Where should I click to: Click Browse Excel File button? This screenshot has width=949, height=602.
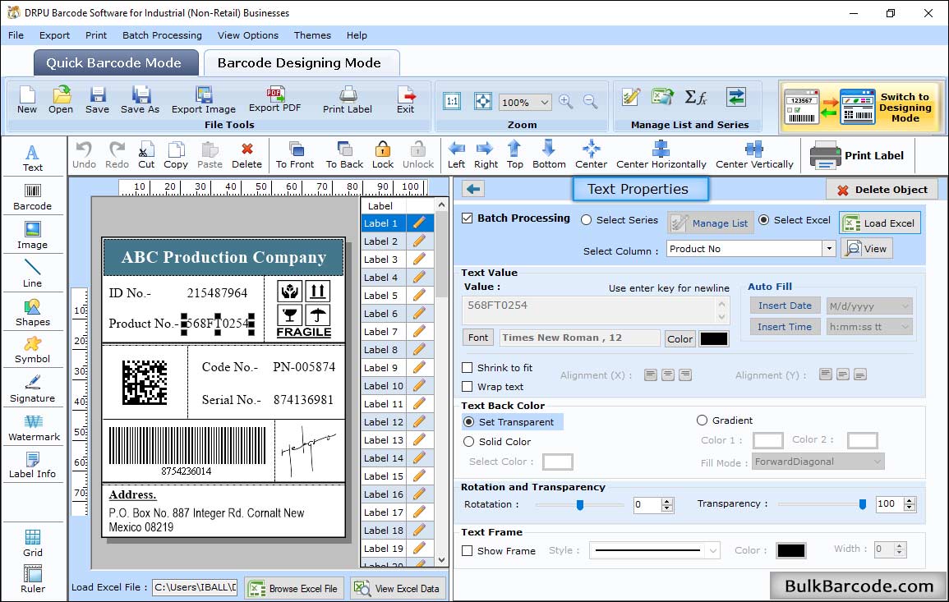(294, 588)
